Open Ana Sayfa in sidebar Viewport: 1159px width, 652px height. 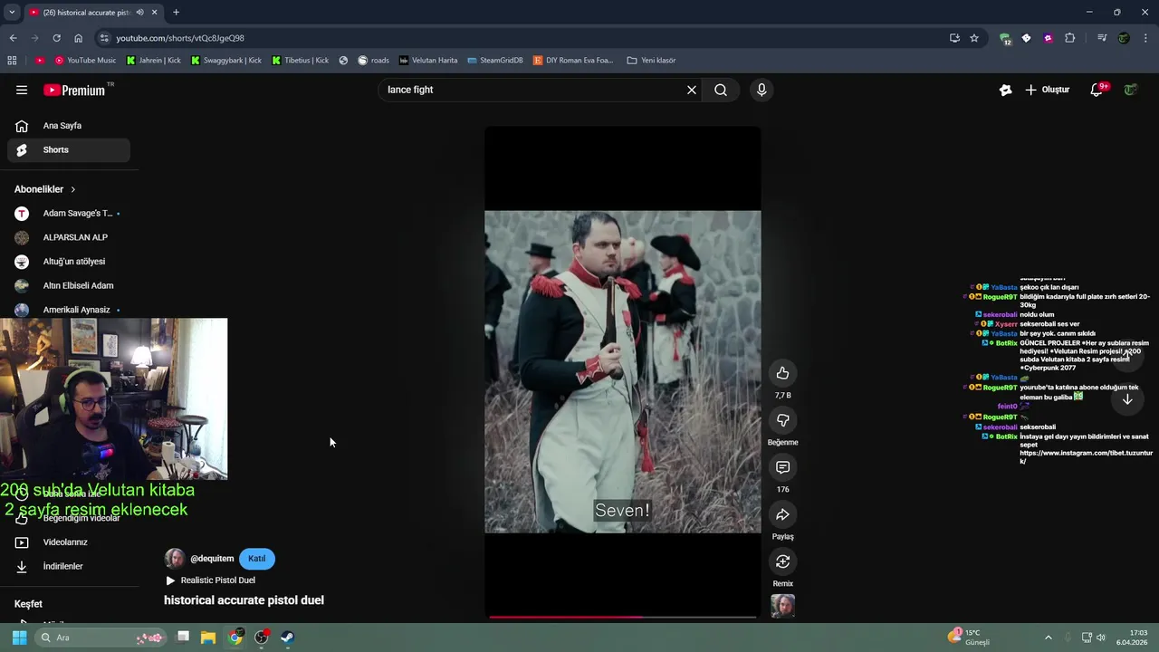pos(68,126)
